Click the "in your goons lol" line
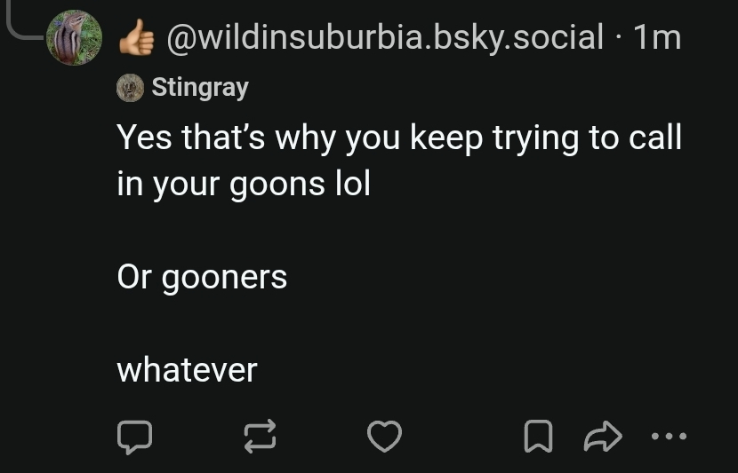The image size is (738, 473). click(243, 183)
